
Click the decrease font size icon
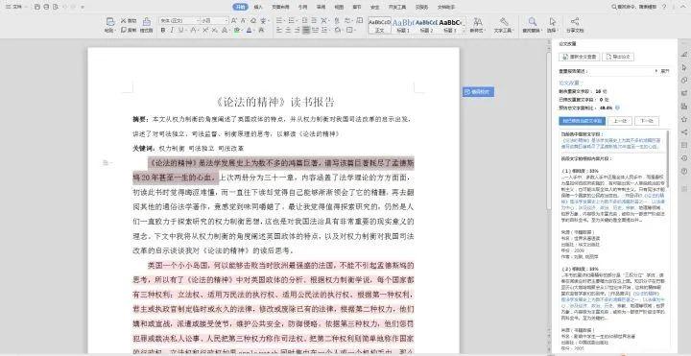tap(244, 21)
